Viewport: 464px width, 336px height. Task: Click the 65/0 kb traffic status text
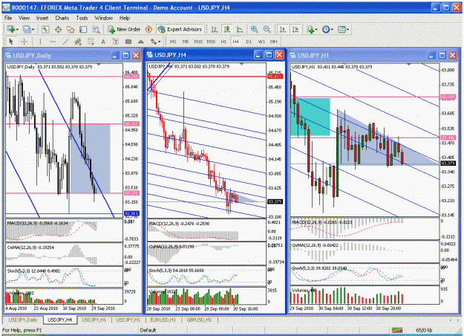tap(424, 330)
